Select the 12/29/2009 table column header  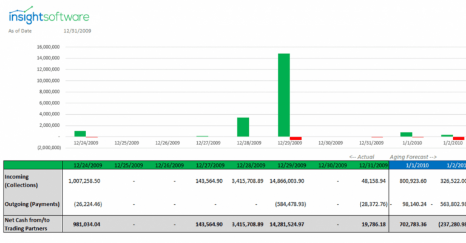tap(290, 165)
